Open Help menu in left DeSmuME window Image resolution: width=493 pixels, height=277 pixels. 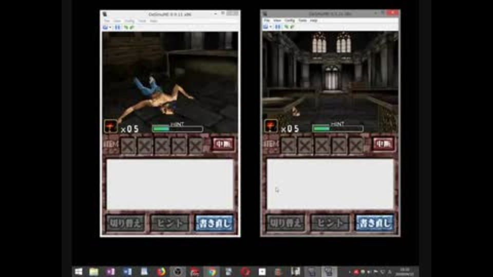154,21
